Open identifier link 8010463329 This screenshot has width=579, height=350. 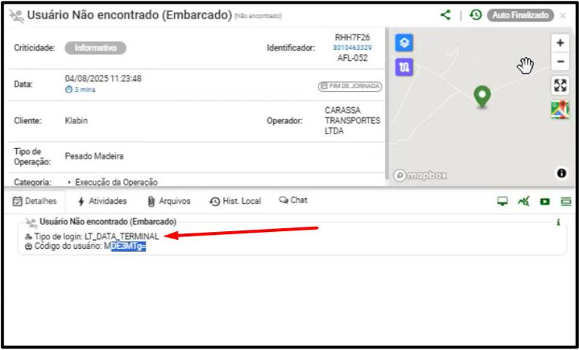click(352, 48)
